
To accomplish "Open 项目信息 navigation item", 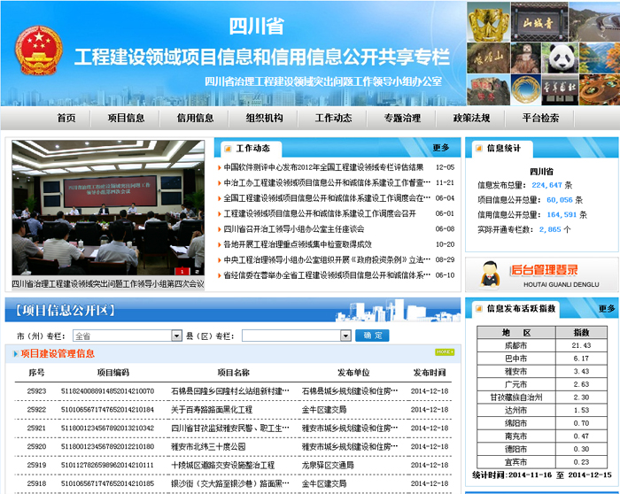I will point(126,118).
